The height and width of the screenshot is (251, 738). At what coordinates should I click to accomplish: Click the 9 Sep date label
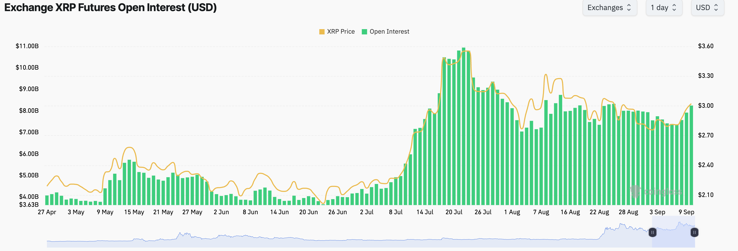click(x=686, y=212)
